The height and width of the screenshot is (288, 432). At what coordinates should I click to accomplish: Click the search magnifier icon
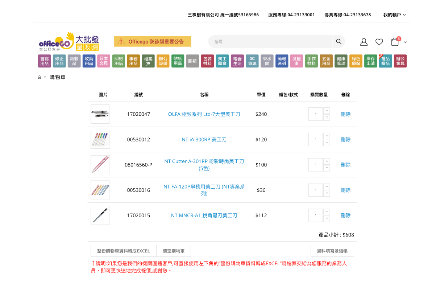click(338, 42)
